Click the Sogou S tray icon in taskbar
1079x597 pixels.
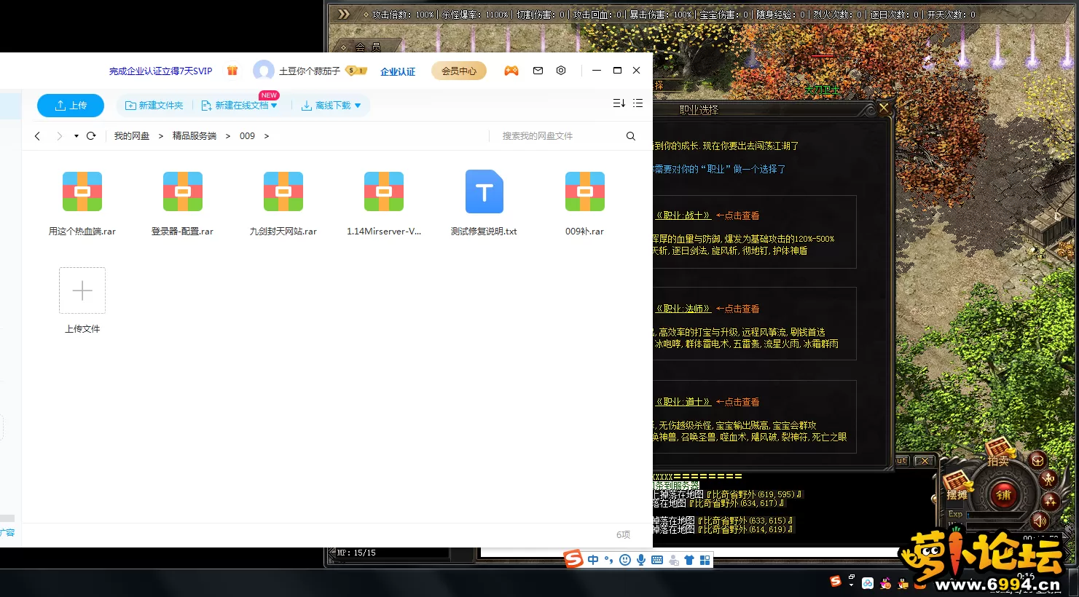click(836, 581)
